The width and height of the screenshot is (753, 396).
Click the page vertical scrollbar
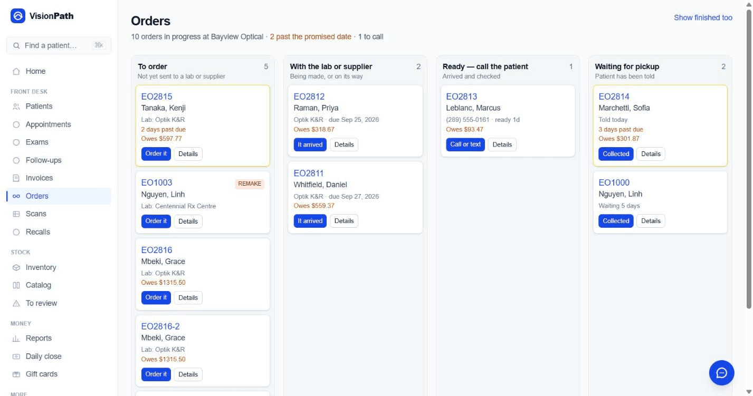749,158
